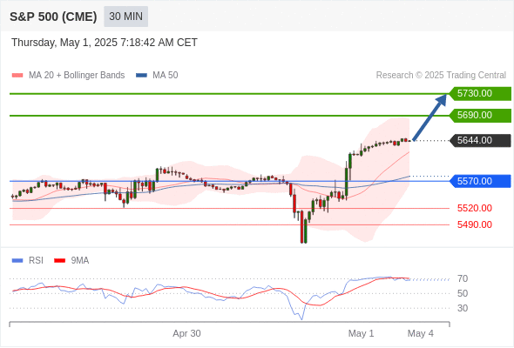Select the 5690.00 resistance price tag
The width and height of the screenshot is (514, 348).
tap(480, 116)
